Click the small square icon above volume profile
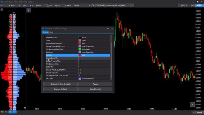The image size is (204, 115). pos(2,9)
